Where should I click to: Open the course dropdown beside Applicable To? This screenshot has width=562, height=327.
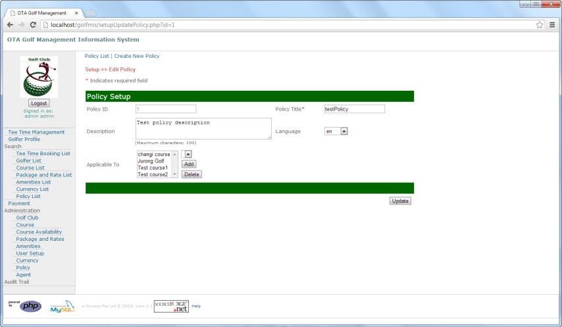(x=186, y=154)
